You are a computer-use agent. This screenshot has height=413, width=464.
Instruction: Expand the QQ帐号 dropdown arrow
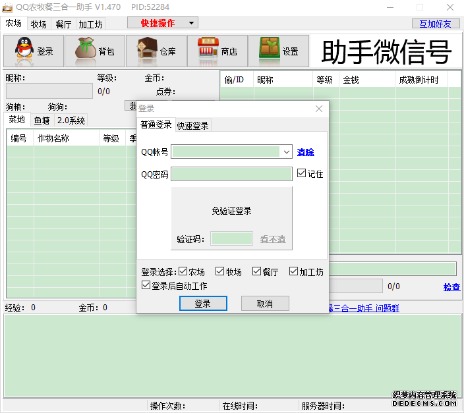(286, 151)
